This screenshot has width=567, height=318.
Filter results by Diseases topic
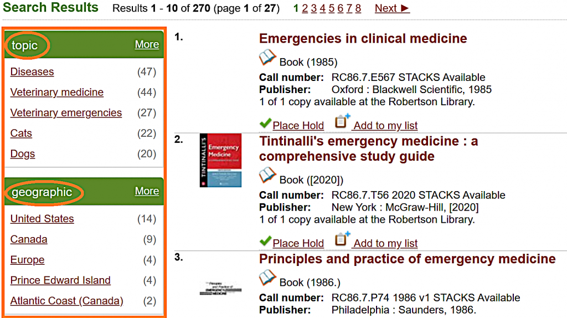pos(32,72)
